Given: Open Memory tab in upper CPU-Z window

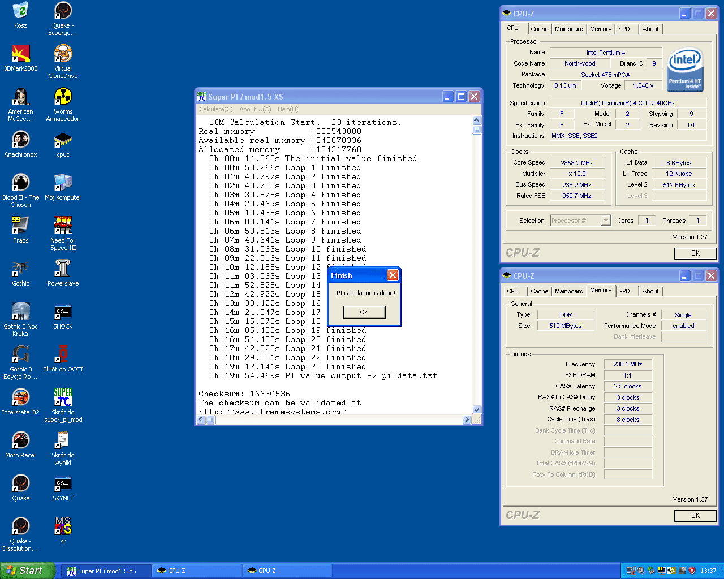Looking at the screenshot, I should pyautogui.click(x=601, y=29).
